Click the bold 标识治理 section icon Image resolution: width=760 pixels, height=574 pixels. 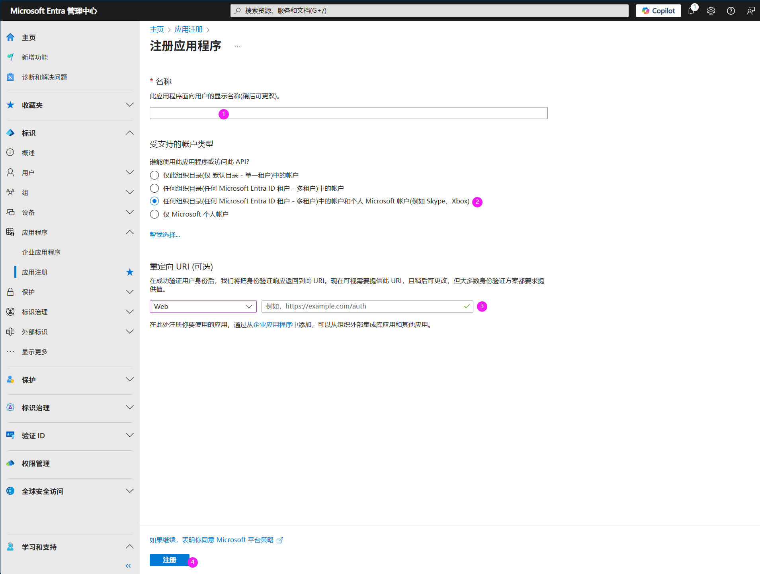point(10,408)
